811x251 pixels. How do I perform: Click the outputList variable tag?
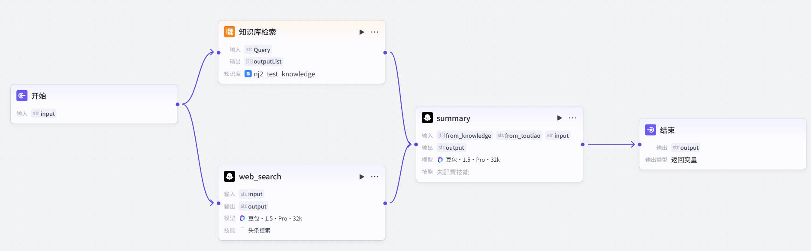[264, 61]
